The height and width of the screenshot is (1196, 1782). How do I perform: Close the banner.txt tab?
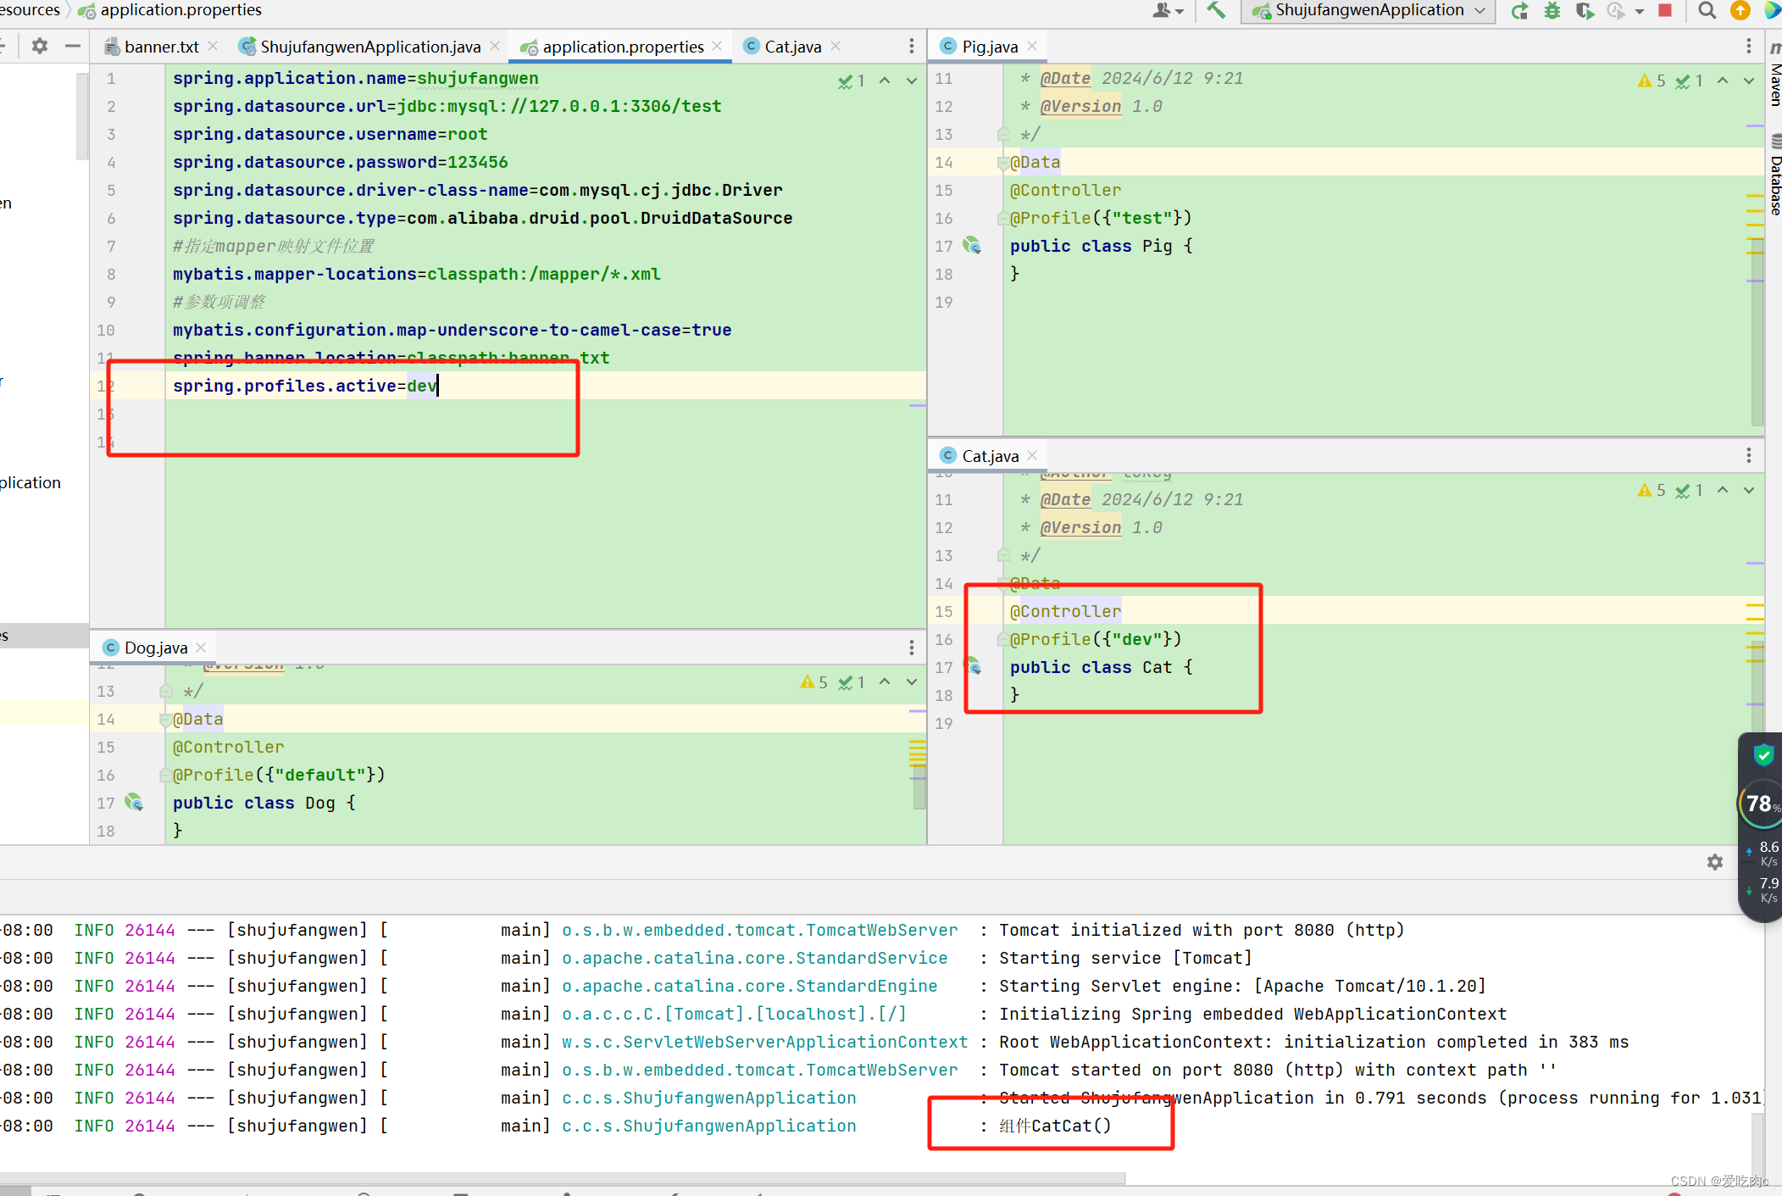(213, 46)
